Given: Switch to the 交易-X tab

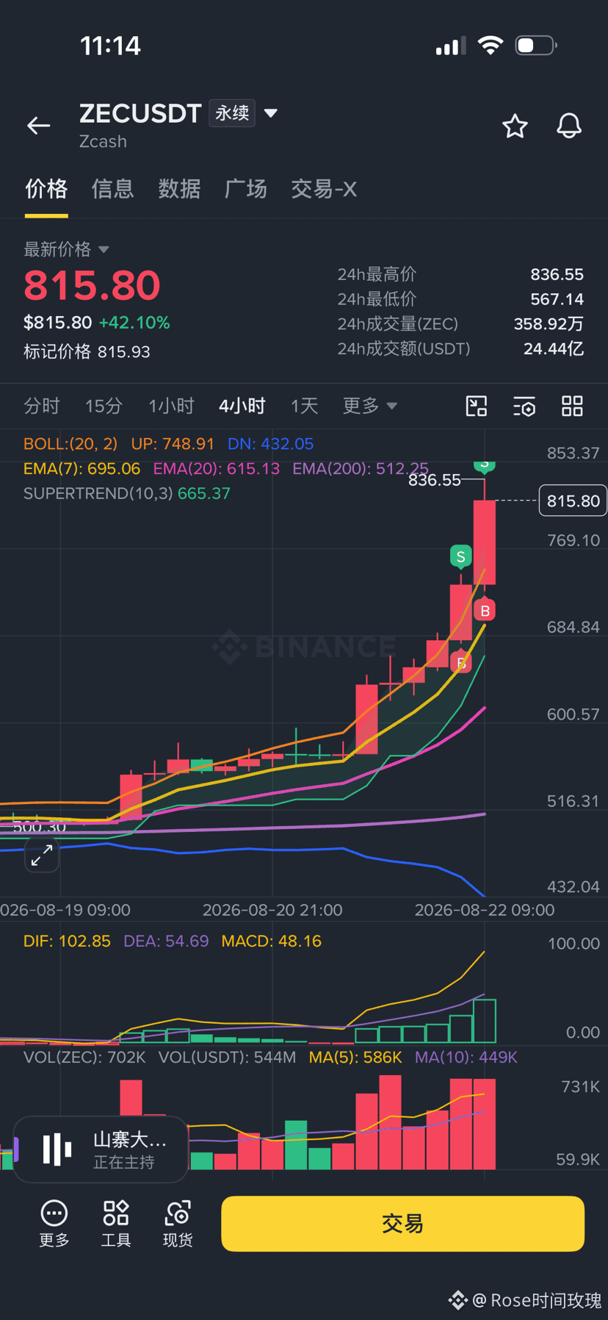Looking at the screenshot, I should pos(324,190).
